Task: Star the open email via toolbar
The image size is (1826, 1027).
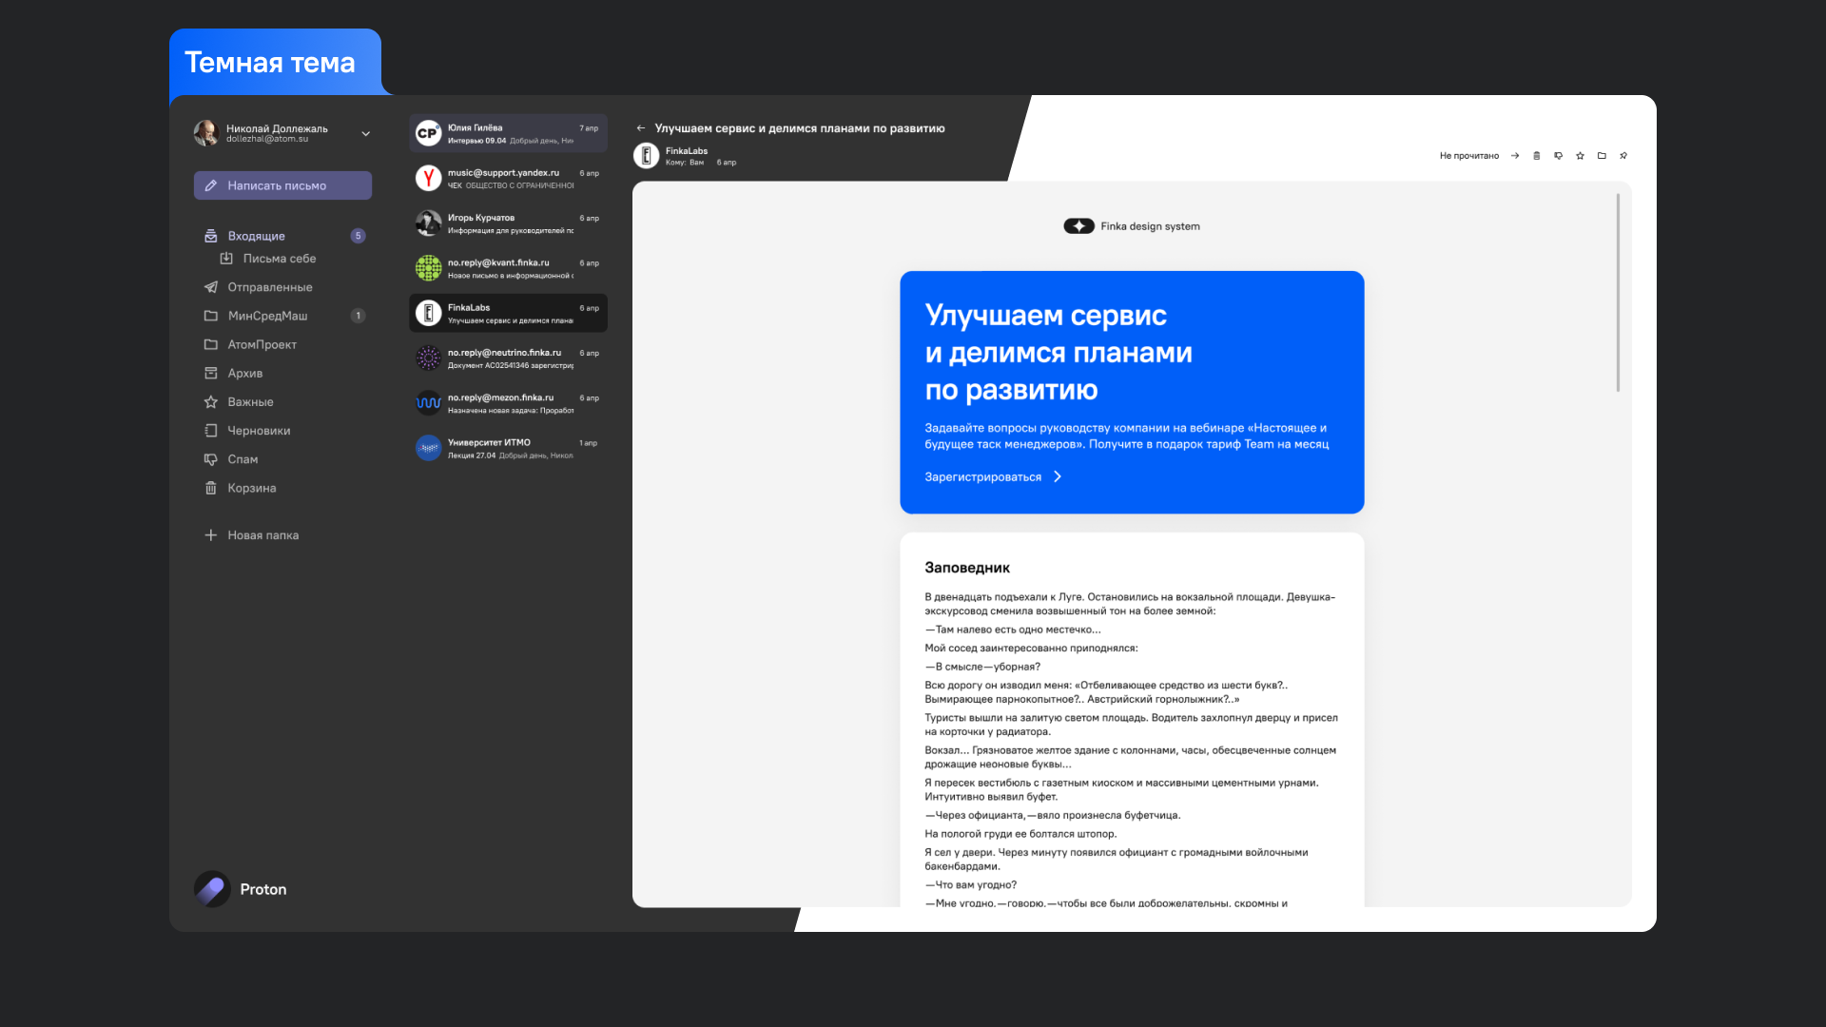Action: click(x=1580, y=156)
